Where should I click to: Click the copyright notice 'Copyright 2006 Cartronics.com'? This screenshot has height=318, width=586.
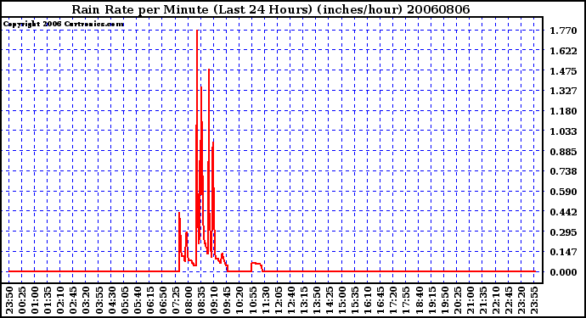click(x=64, y=24)
